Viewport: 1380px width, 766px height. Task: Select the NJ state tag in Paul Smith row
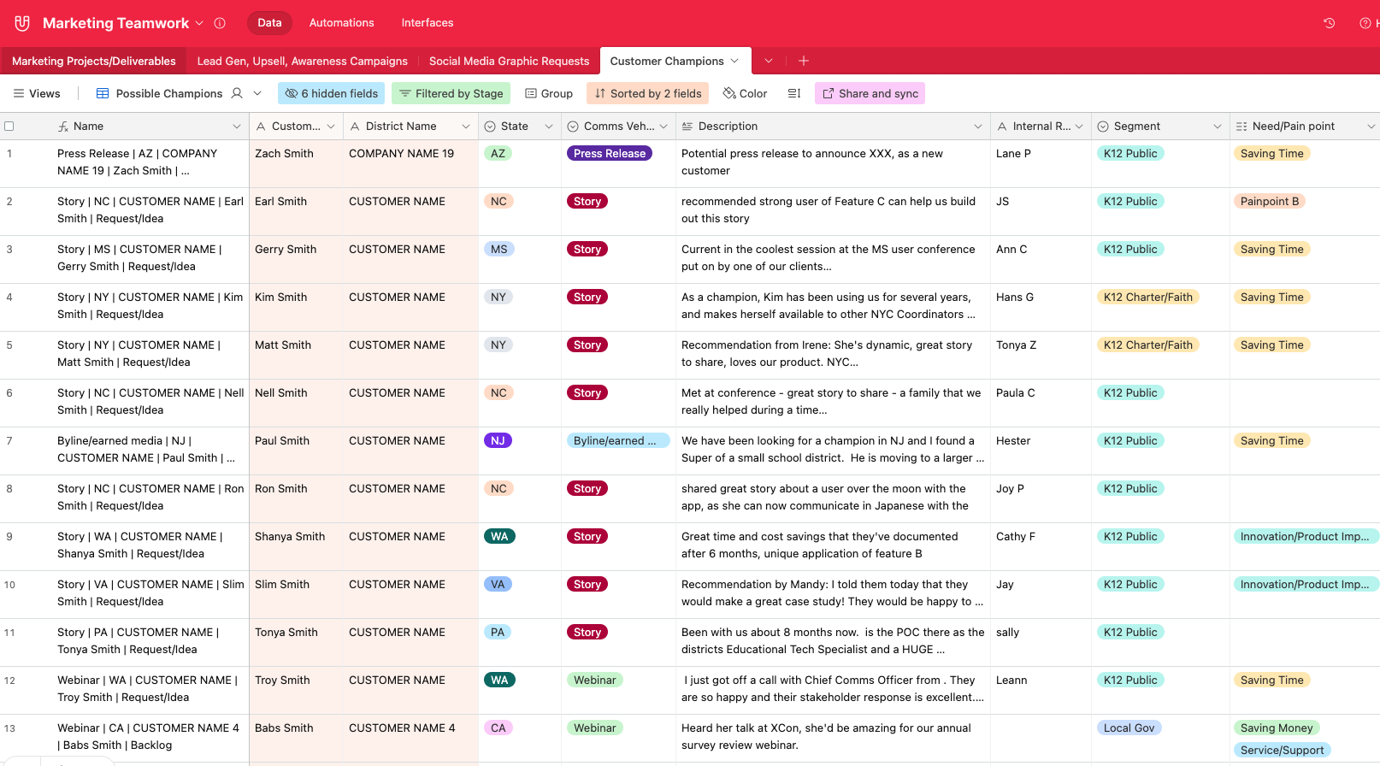(x=498, y=440)
